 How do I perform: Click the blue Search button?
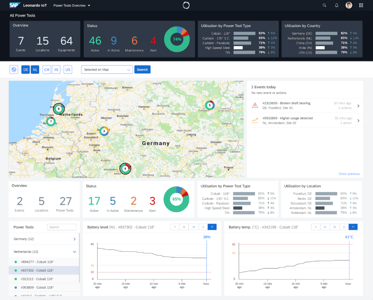click(x=142, y=69)
